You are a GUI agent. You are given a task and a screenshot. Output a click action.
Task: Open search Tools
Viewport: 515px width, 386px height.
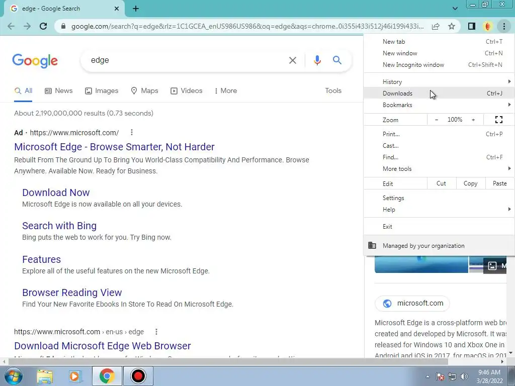coord(333,91)
